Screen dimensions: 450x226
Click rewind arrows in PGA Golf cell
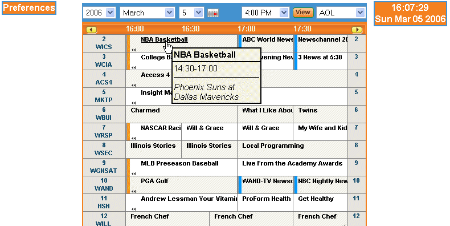[x=134, y=191]
